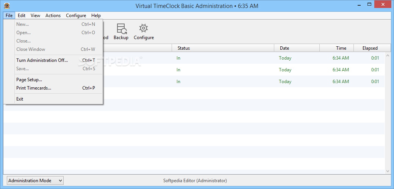Sort by the Status column header
The height and width of the screenshot is (189, 394).
(x=223, y=48)
